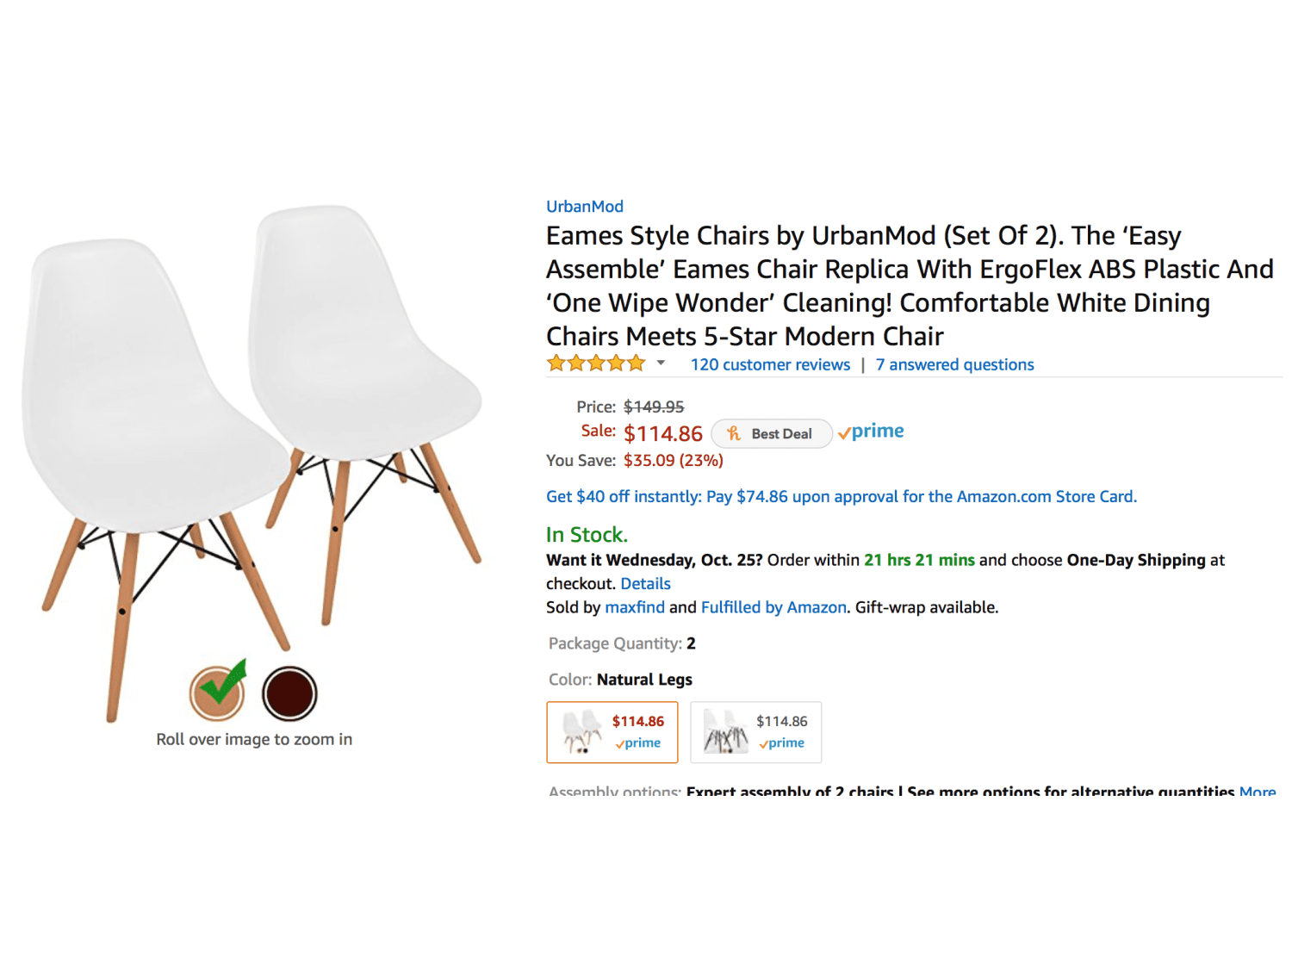
Task: Choose the Natural Legs $114.86 variant option
Action: tap(612, 732)
